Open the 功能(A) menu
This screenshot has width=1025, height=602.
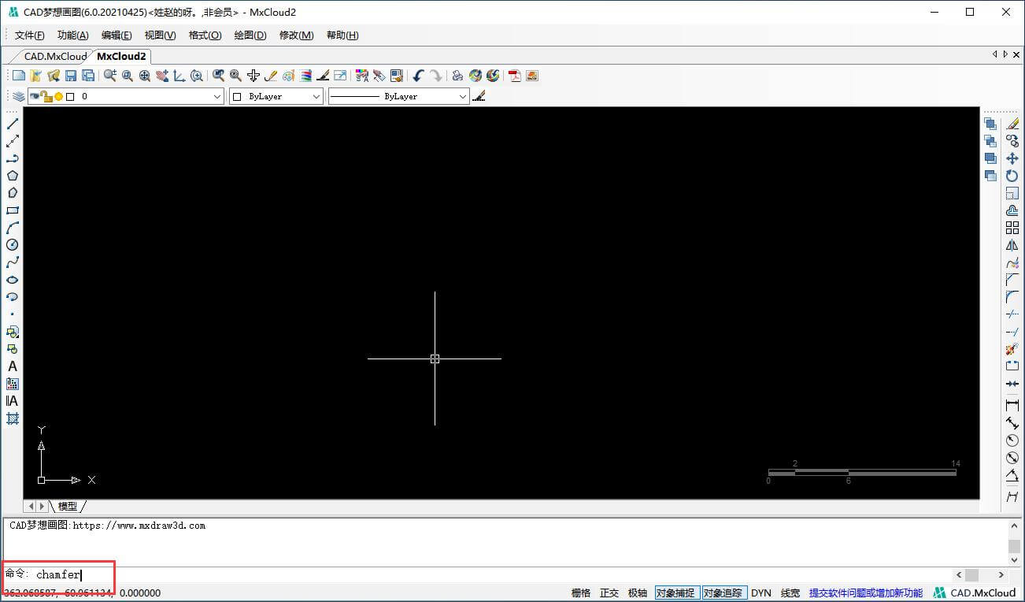(x=73, y=35)
